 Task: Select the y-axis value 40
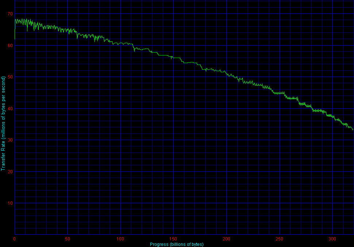point(10,109)
